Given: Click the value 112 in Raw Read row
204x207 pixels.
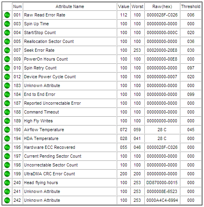Looking at the screenshot, I should [124, 15].
